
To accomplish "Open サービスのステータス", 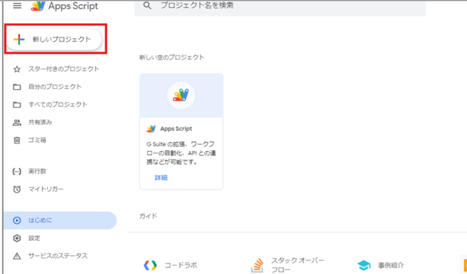I will coord(58,256).
